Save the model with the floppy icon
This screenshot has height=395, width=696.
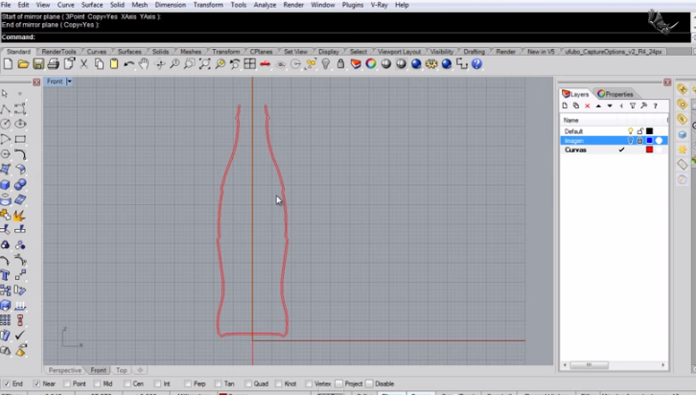click(x=38, y=64)
